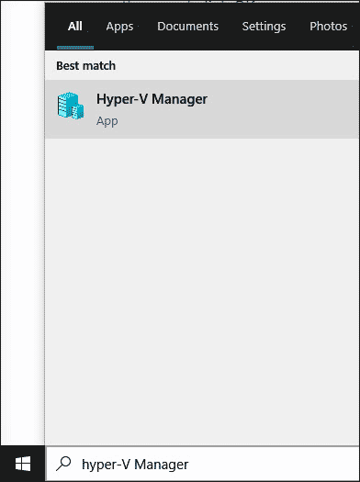Click the Windows Start logo button
This screenshot has height=482, width=360.
coord(23,464)
